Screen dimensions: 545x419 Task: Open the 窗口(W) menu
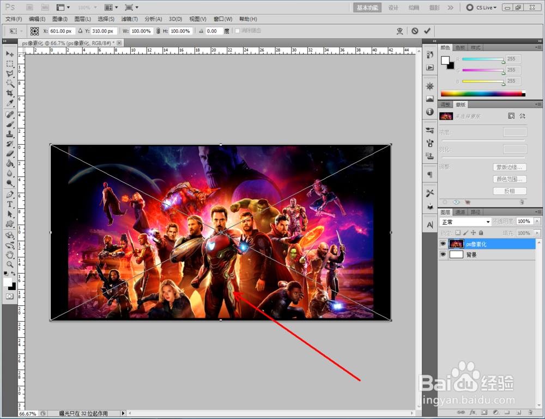click(x=223, y=19)
